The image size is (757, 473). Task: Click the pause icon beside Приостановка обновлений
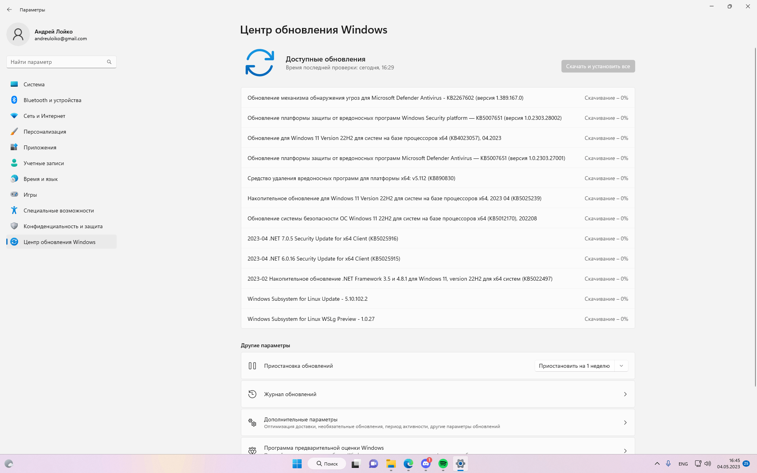[x=252, y=366]
